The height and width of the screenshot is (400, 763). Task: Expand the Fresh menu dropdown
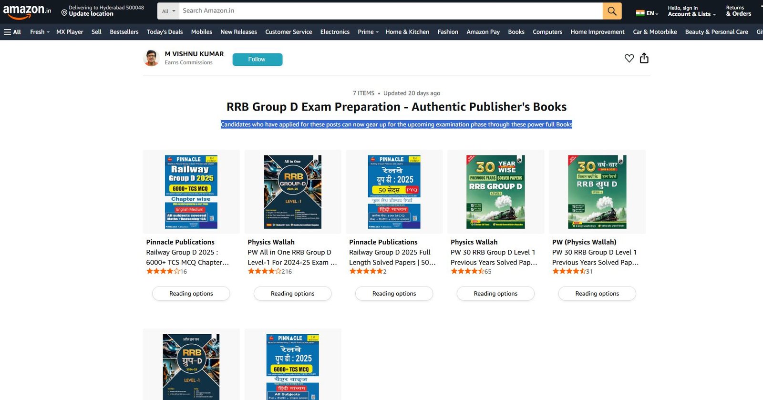point(40,32)
